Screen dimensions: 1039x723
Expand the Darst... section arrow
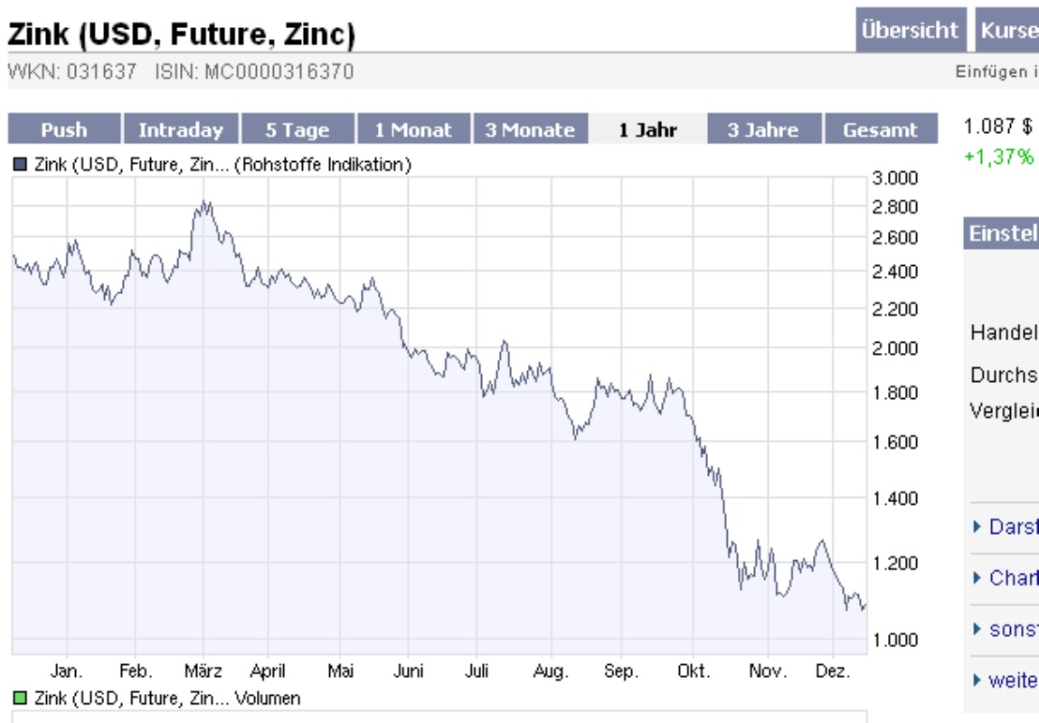pyautogui.click(x=977, y=527)
